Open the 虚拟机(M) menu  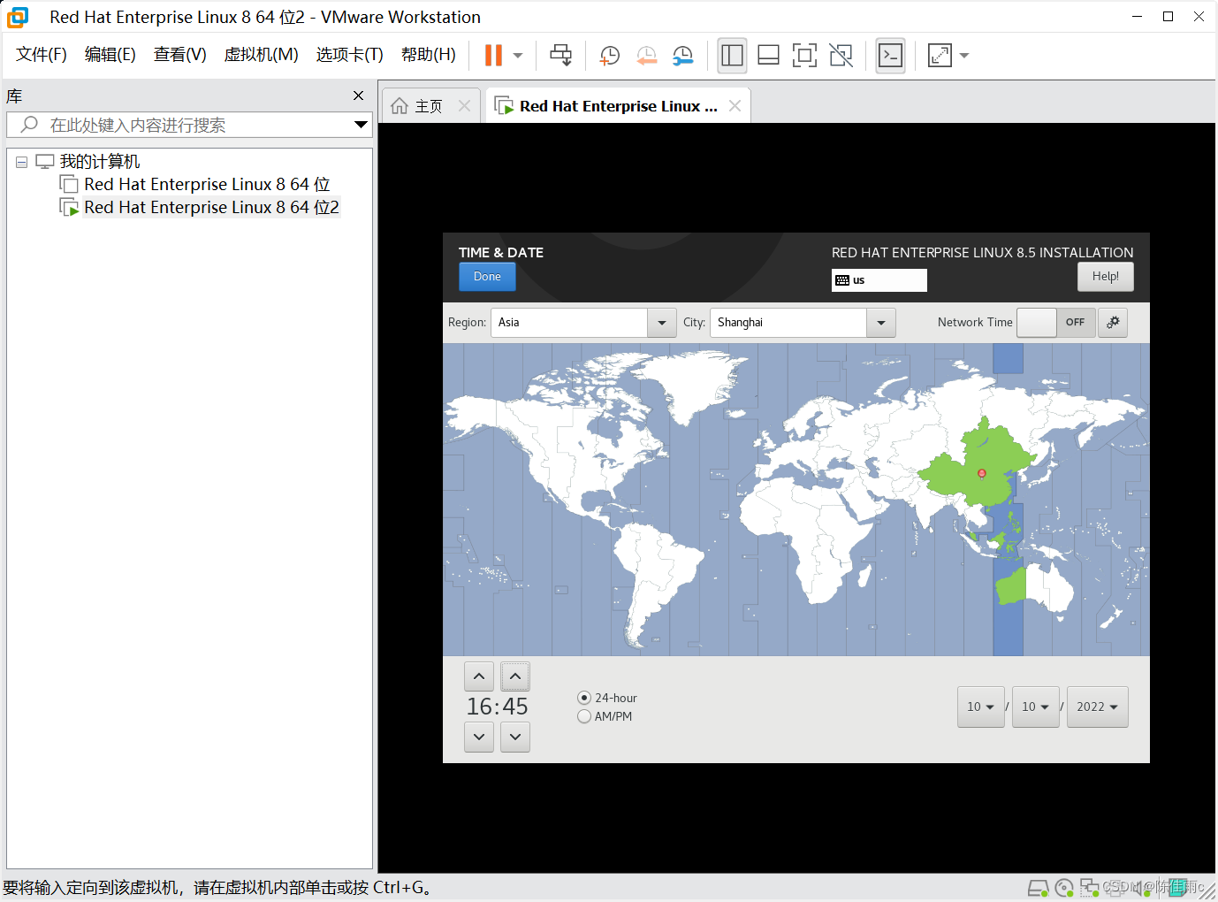262,55
